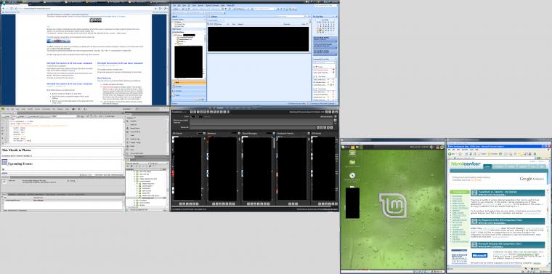Open the File menu in Outlook
This screenshot has height=274, width=552.
coord(174,6)
